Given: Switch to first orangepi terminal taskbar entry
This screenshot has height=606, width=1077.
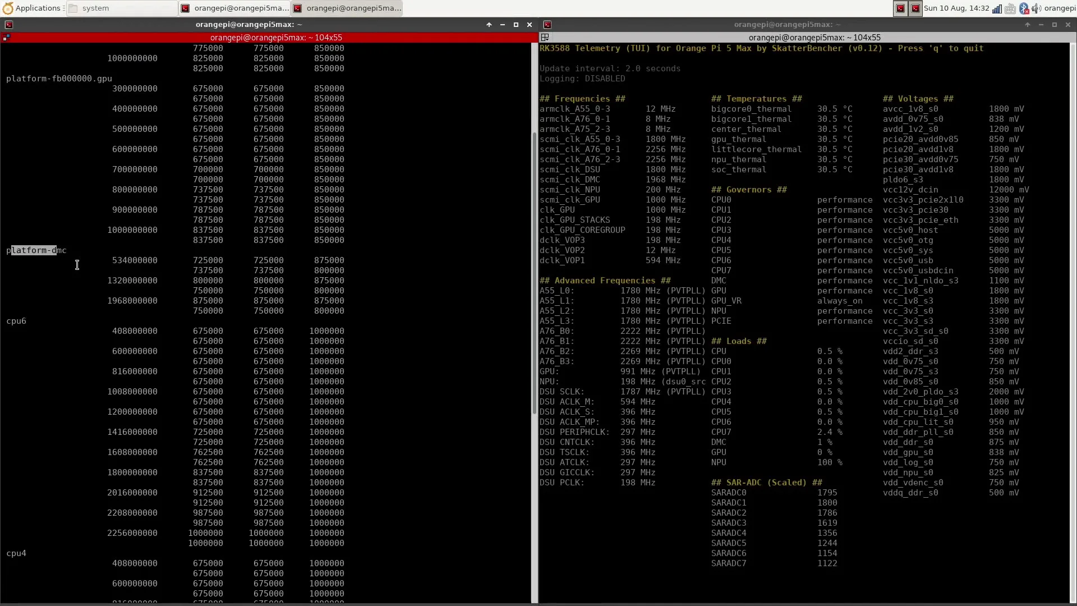Looking at the screenshot, I should pyautogui.click(x=234, y=8).
